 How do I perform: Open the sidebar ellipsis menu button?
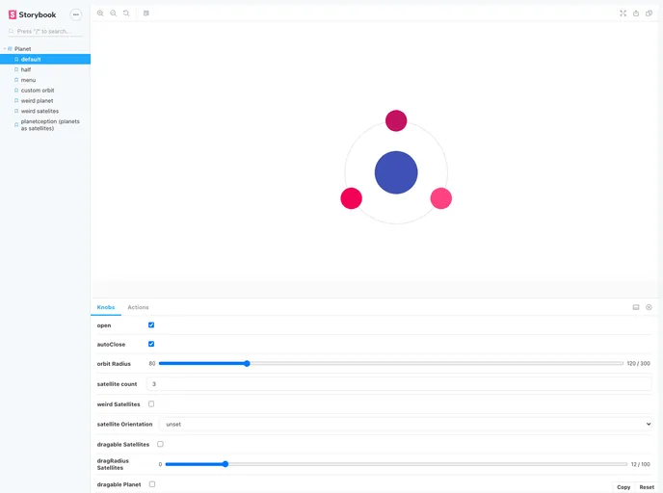(76, 14)
